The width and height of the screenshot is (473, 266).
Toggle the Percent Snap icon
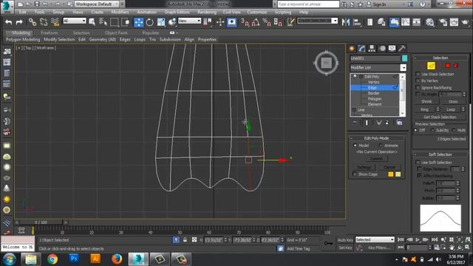tap(267, 22)
